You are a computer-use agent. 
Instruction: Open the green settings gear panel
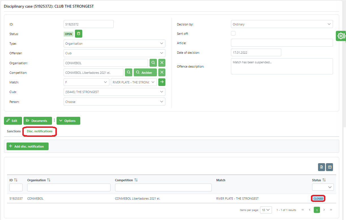tap(341, 36)
